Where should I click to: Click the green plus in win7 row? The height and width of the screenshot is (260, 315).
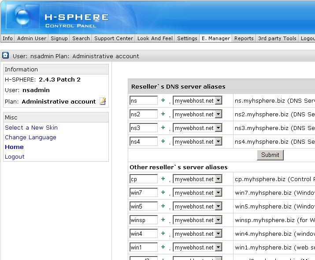click(x=163, y=192)
